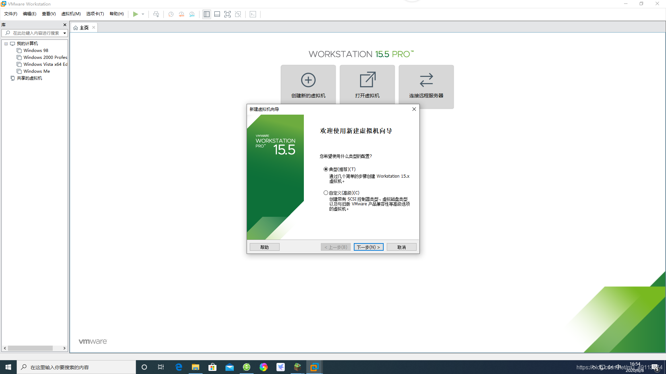This screenshot has height=374, width=666.
Task: Close the 新建虚拟机向导 dialog
Action: click(414, 109)
